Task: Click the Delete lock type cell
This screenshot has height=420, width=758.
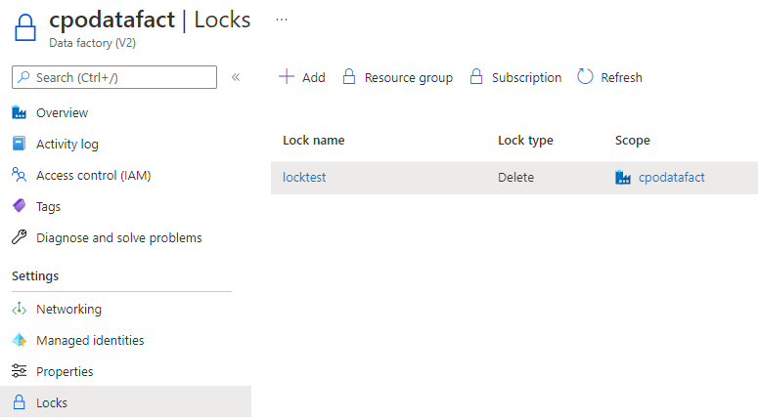Action: coord(515,177)
